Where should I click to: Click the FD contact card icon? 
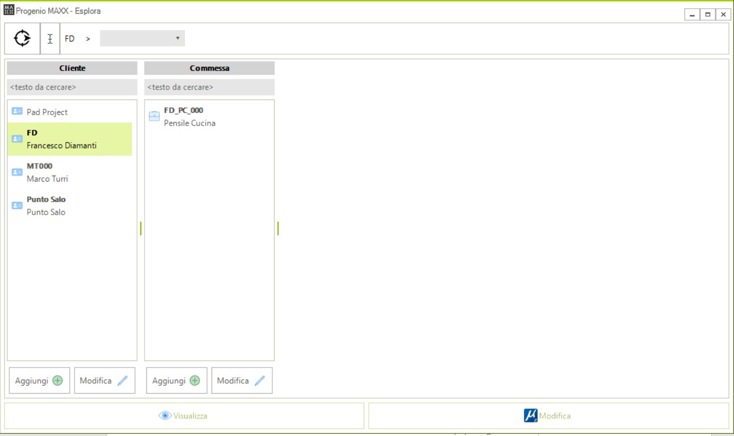click(x=17, y=139)
